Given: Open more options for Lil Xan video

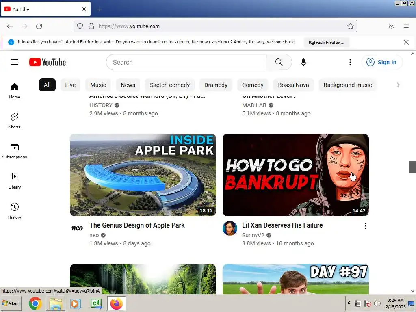Looking at the screenshot, I should point(366,226).
